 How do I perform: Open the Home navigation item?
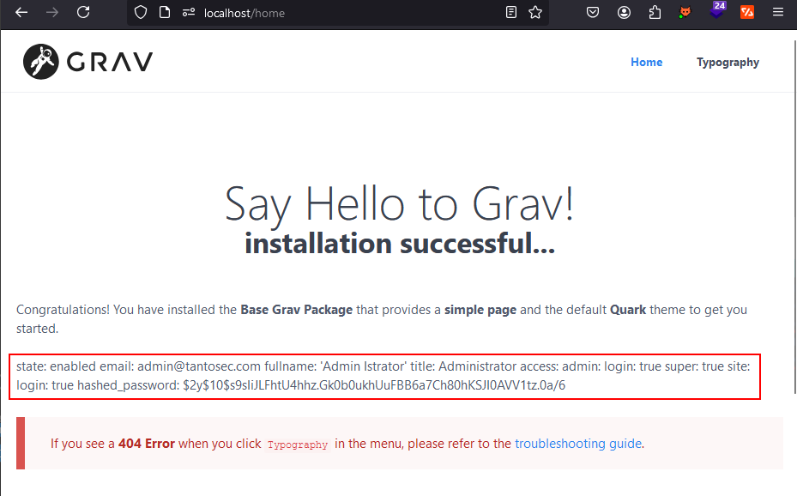tap(647, 62)
